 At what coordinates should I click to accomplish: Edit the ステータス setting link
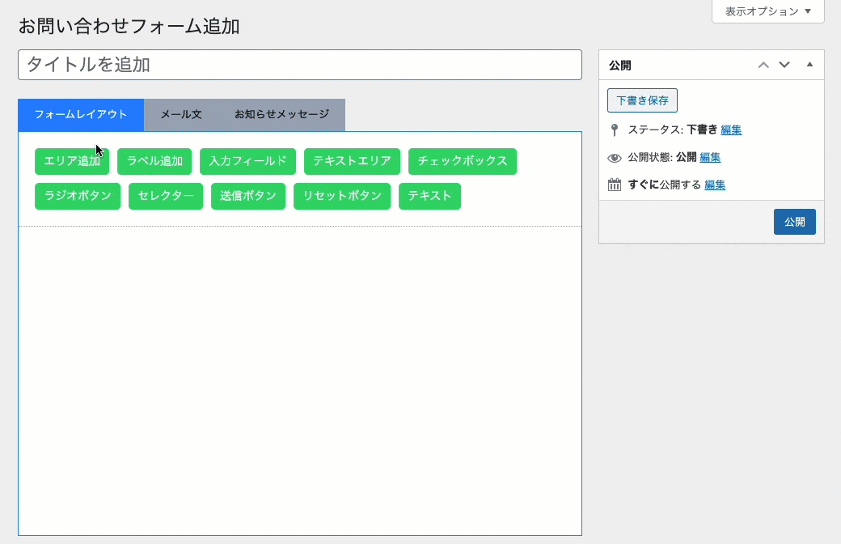pos(731,130)
